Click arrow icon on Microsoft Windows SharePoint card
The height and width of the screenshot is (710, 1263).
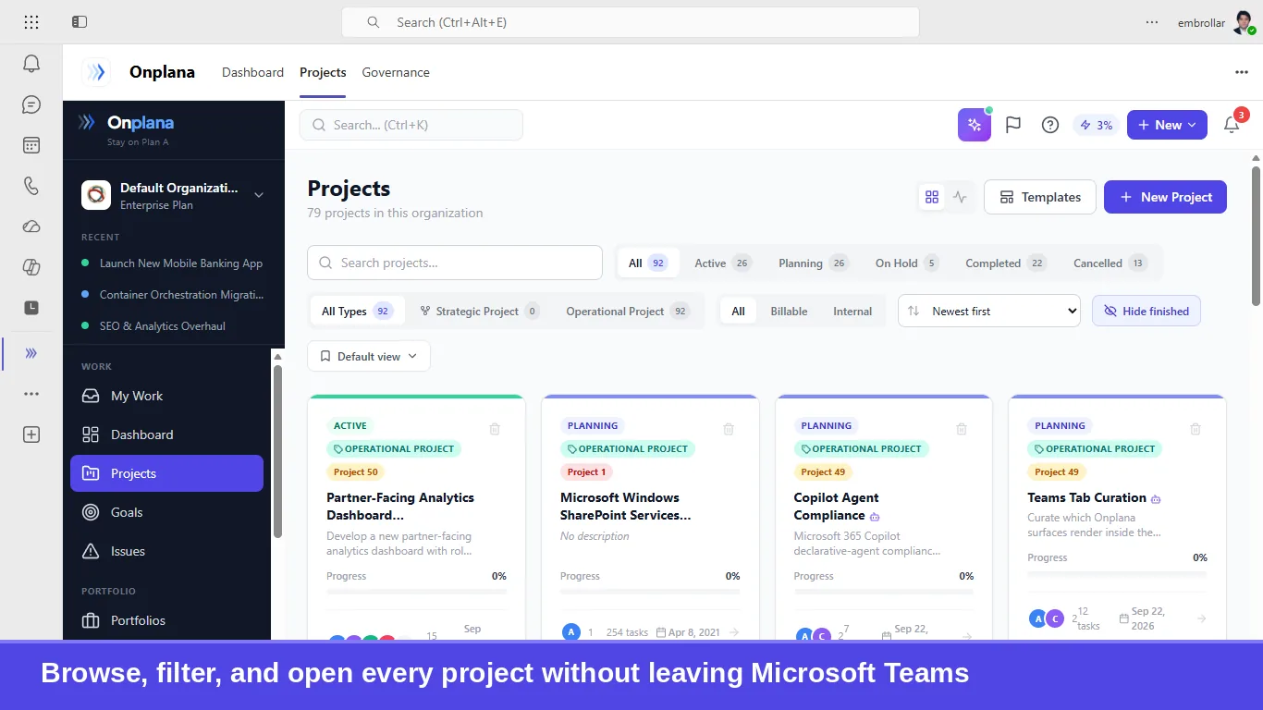(734, 632)
